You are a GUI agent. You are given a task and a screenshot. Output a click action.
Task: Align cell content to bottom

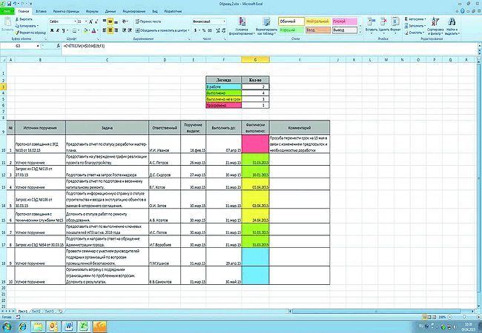116,21
